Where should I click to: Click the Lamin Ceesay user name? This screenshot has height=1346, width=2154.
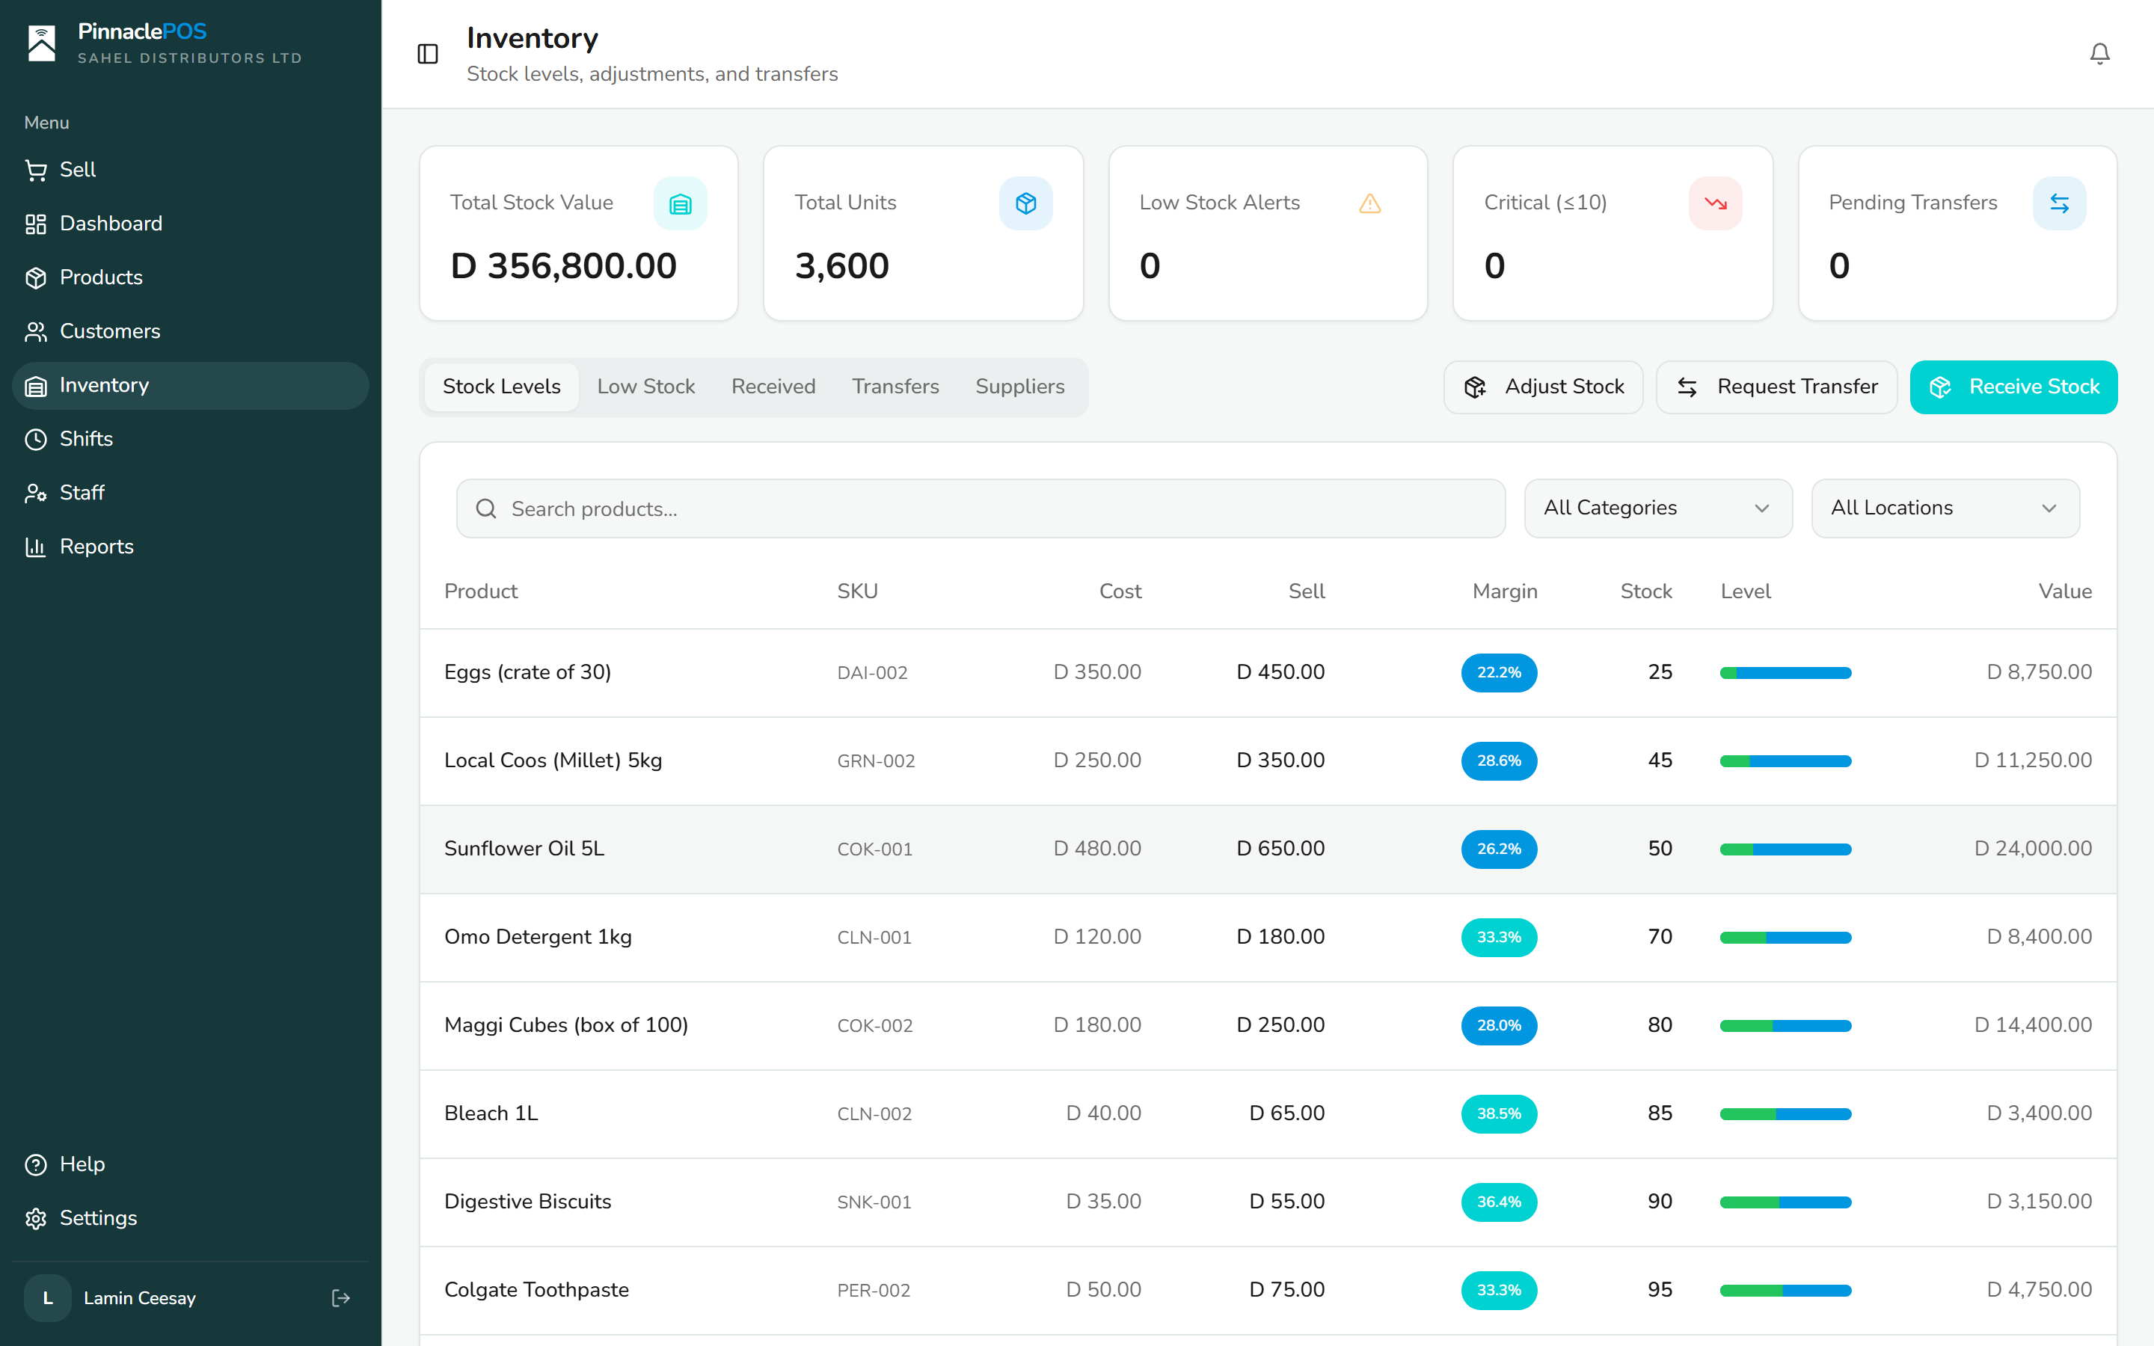pyautogui.click(x=140, y=1298)
